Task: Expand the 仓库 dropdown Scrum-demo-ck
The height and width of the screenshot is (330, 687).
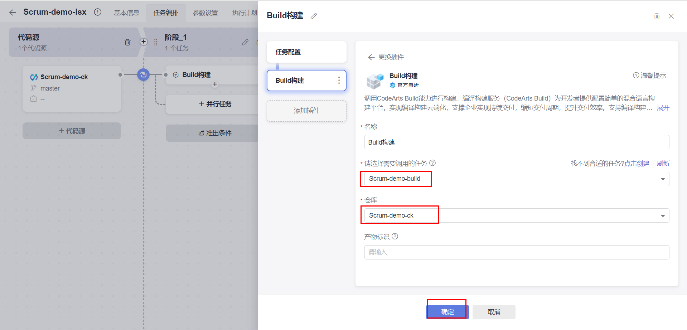Action: [x=517, y=215]
